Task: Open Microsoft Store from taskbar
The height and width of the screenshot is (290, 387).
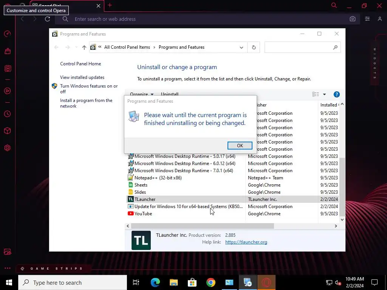Action: pos(192,282)
